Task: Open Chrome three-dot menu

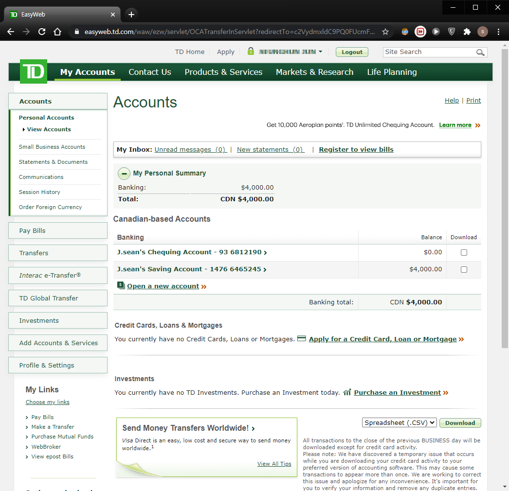Action: click(x=498, y=32)
